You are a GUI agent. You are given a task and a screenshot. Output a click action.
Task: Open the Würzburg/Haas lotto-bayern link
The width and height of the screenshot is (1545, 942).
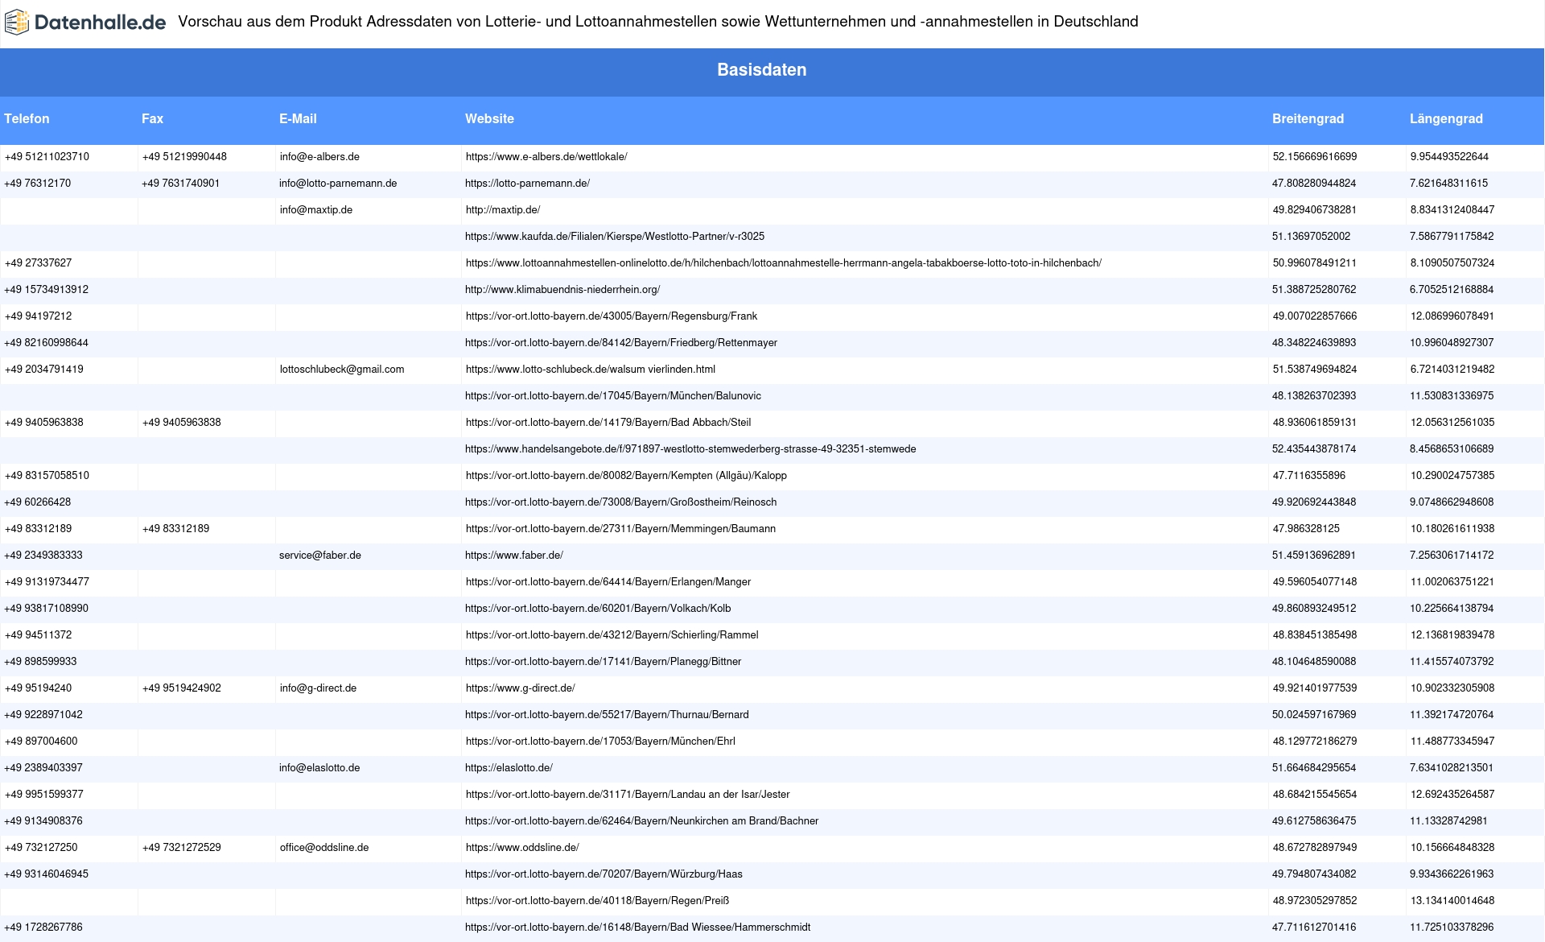point(604,874)
